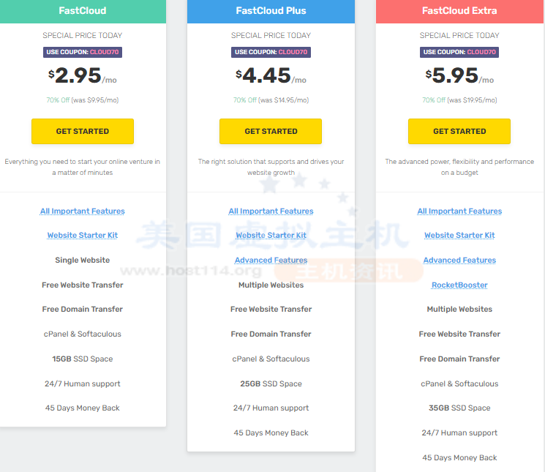545x472 pixels.
Task: Click GET STARTED under FastCloud $2.95 plan
Action: pyautogui.click(x=83, y=132)
